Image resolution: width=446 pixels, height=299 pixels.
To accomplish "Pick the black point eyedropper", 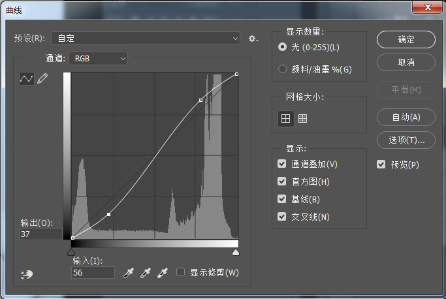I will tap(128, 273).
